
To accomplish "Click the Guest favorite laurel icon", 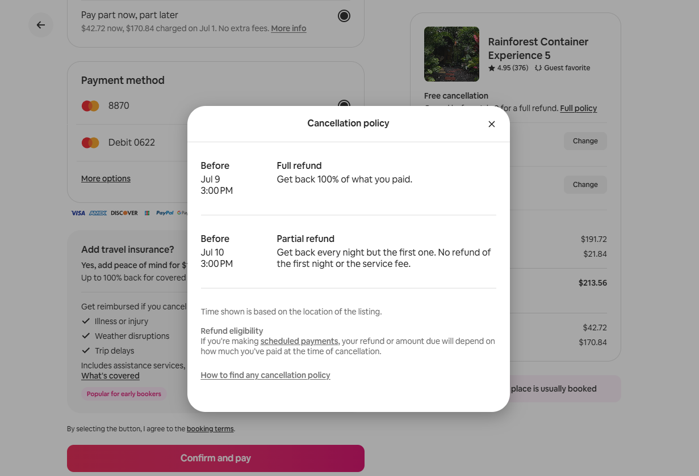I will pos(538,68).
